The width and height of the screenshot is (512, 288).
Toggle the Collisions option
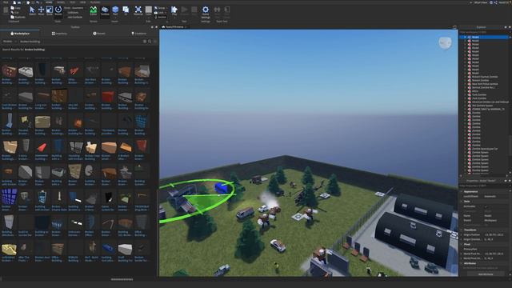(73, 13)
